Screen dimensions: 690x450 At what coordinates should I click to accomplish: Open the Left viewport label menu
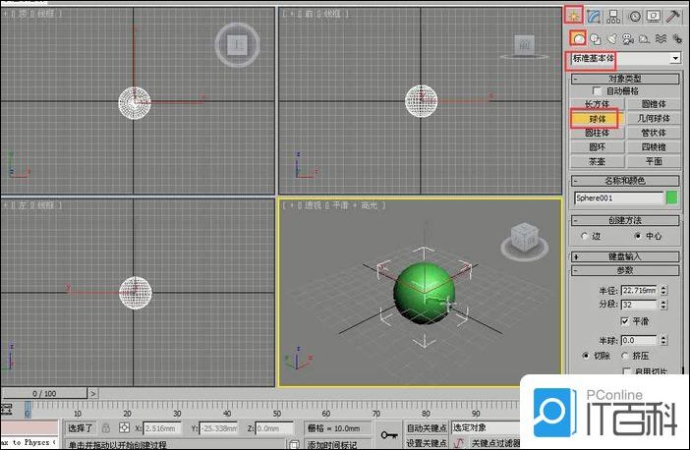click(22, 205)
